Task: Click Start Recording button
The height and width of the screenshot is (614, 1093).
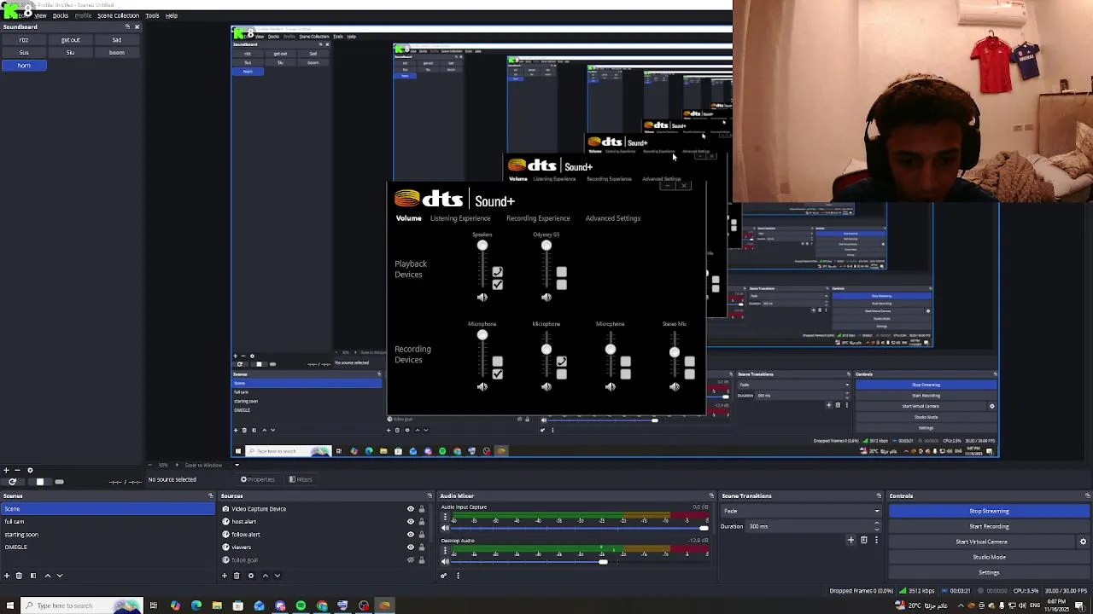Action: click(989, 526)
